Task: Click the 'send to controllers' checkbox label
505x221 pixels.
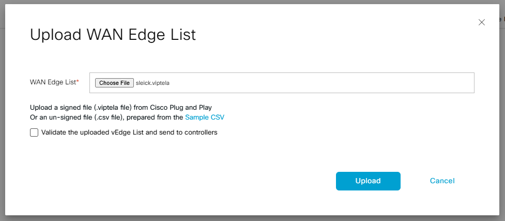Action: [186, 132]
